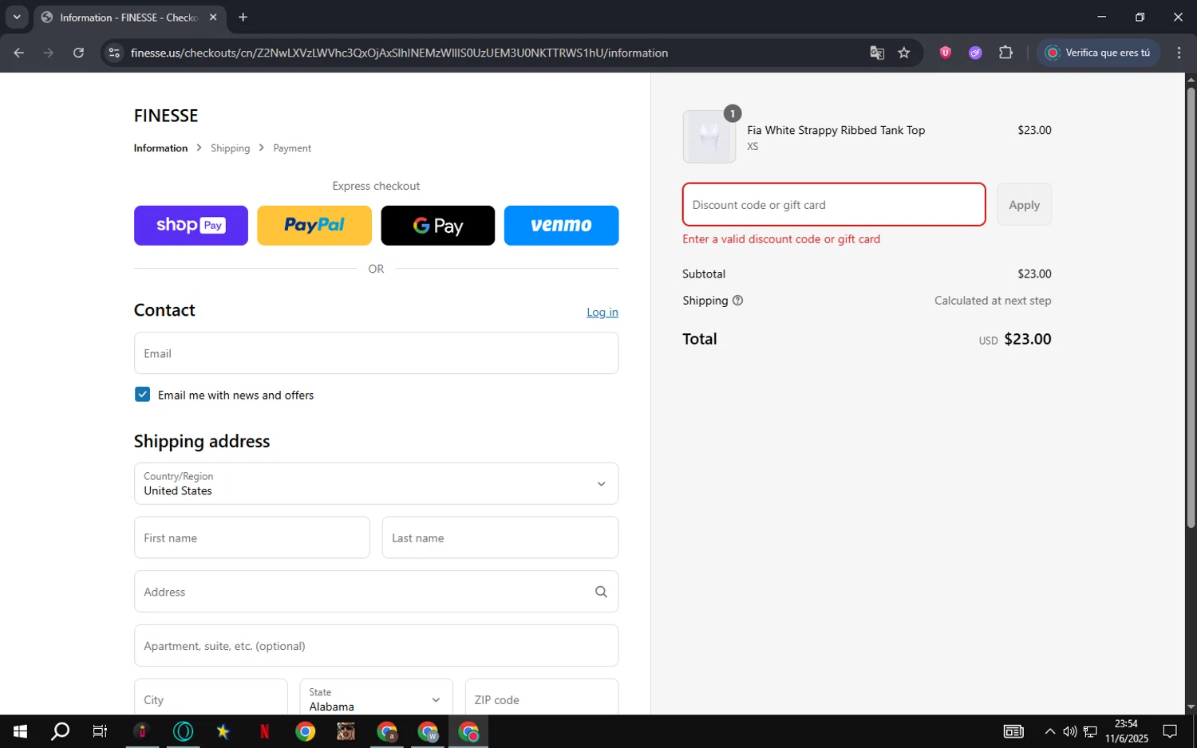Launch Netflix from the taskbar
This screenshot has width=1197, height=748.
[264, 731]
